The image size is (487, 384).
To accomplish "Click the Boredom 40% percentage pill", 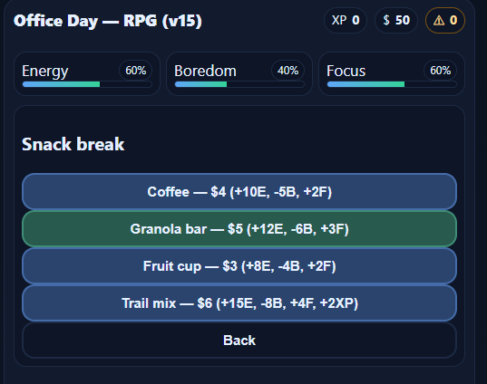I will [287, 71].
